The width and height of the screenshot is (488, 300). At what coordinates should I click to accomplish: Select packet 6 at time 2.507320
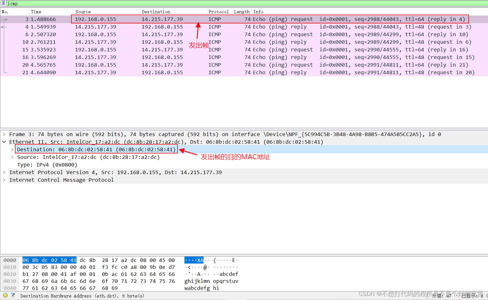coord(244,35)
